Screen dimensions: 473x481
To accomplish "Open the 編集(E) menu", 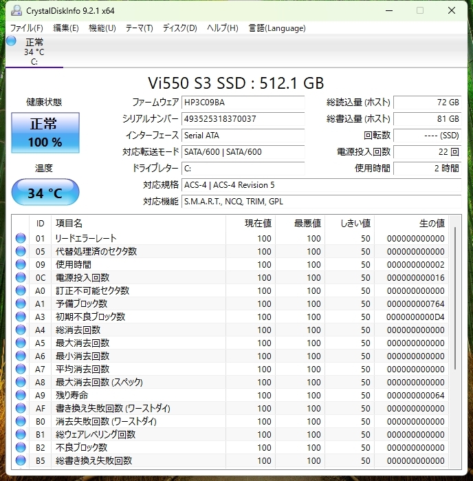I will 66,28.
